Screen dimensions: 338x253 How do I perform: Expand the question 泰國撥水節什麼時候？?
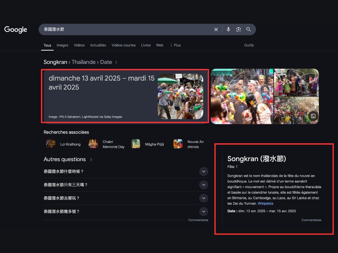tap(126, 171)
